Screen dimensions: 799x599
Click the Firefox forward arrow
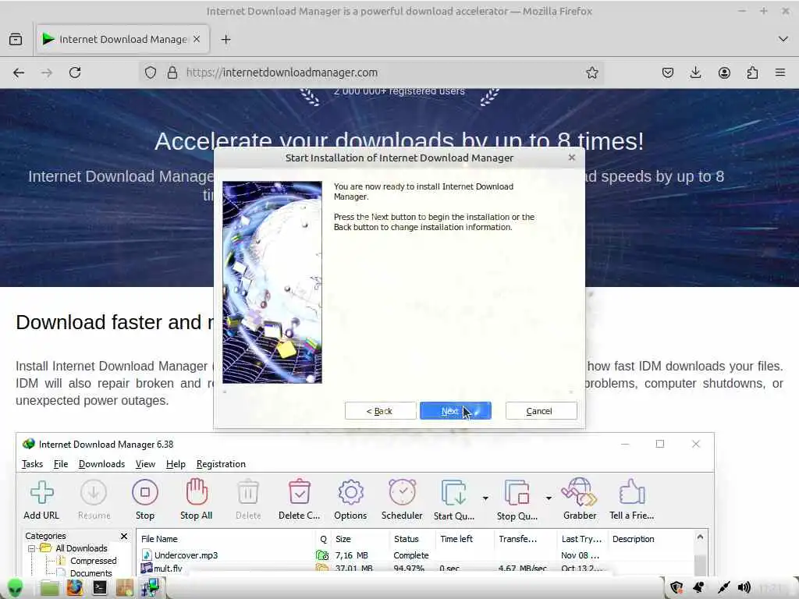tap(47, 73)
